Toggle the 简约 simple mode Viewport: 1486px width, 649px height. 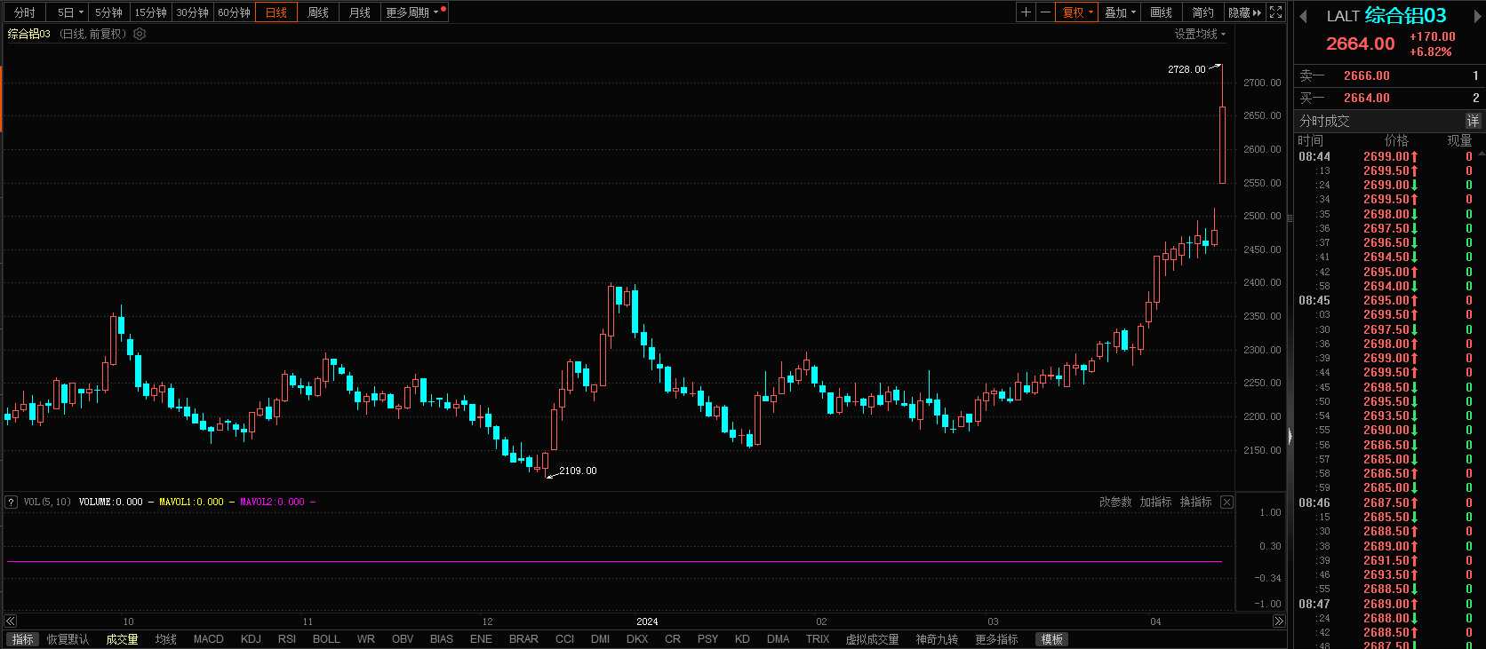pos(1202,12)
